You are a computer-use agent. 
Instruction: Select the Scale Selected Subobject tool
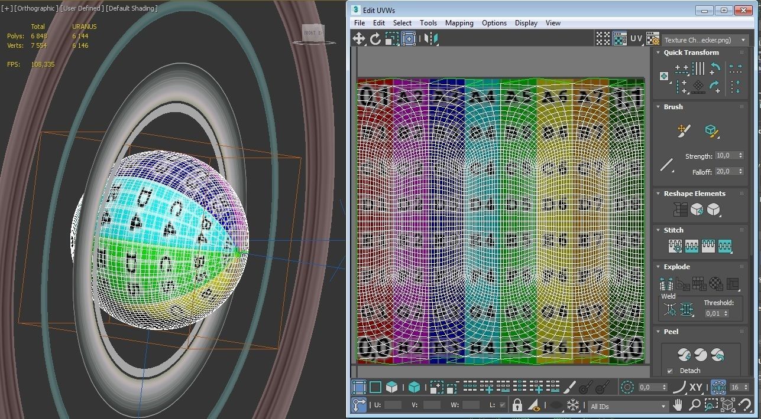coord(391,39)
